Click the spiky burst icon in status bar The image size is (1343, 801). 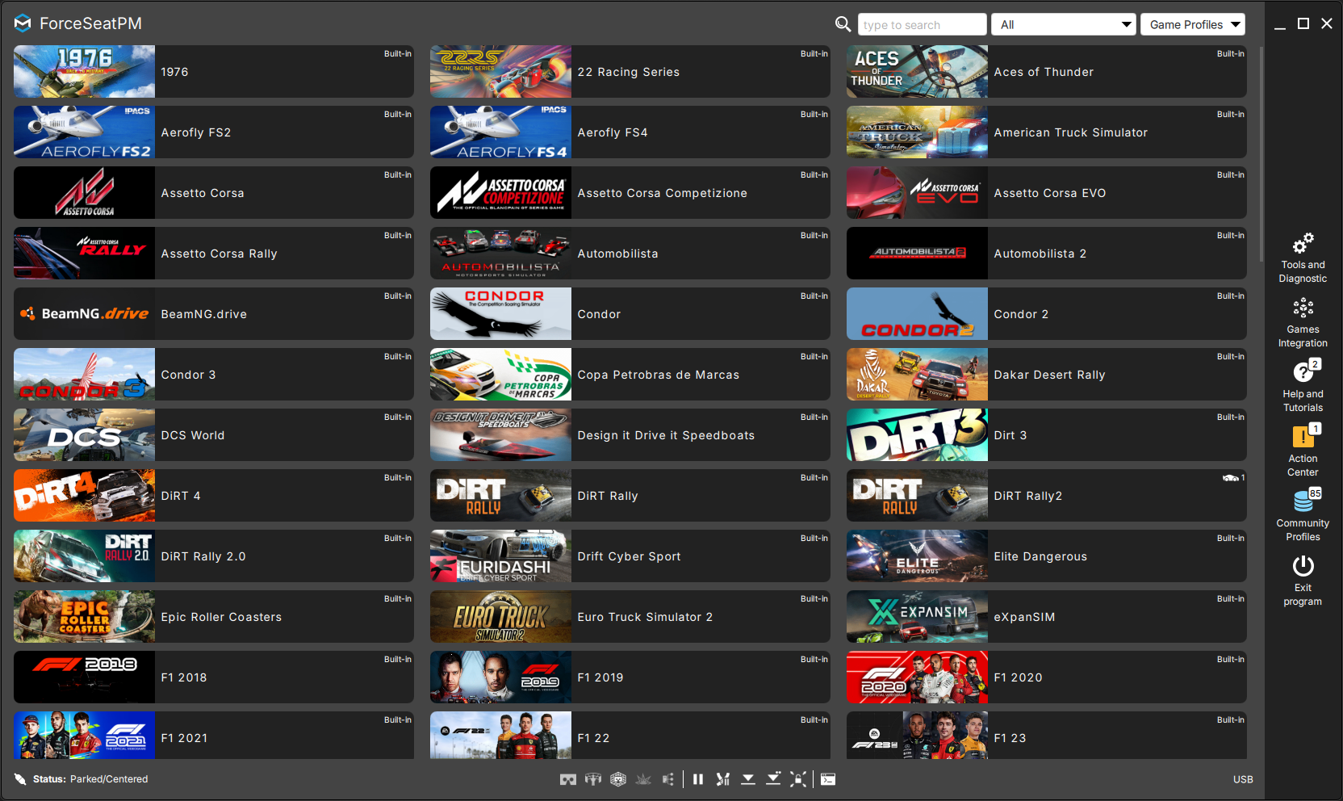coord(643,779)
